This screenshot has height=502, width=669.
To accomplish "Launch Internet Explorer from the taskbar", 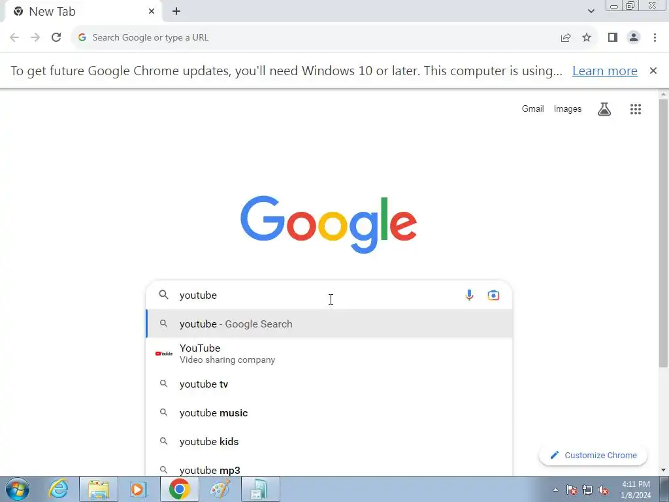I will coord(58,489).
